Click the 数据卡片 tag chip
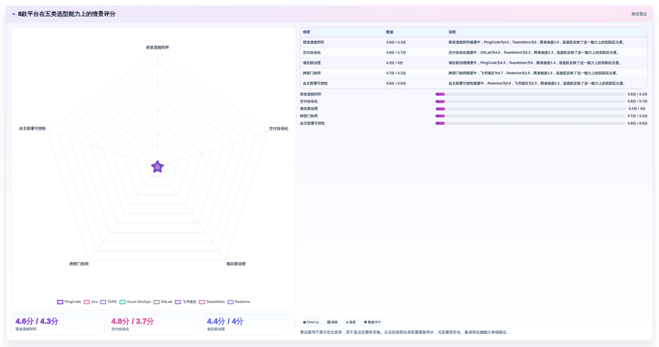Image resolution: width=659 pixels, height=347 pixels. point(372,322)
